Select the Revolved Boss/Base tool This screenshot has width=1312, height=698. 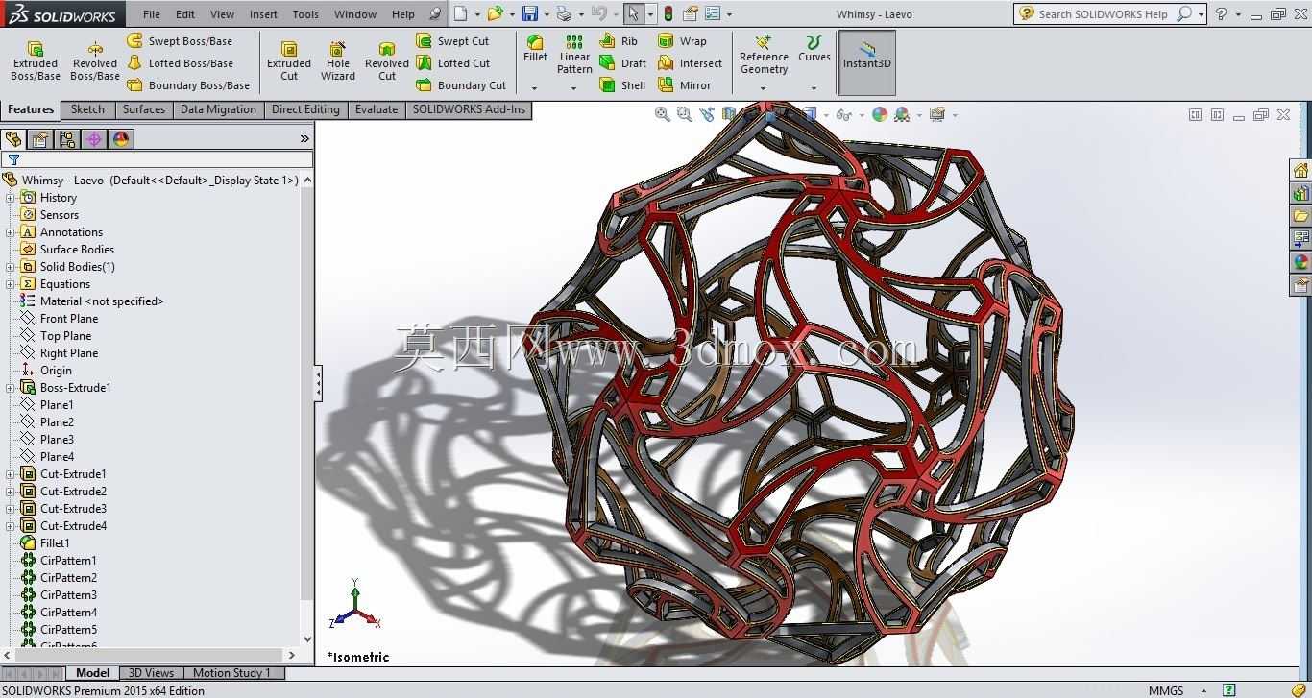pyautogui.click(x=95, y=60)
